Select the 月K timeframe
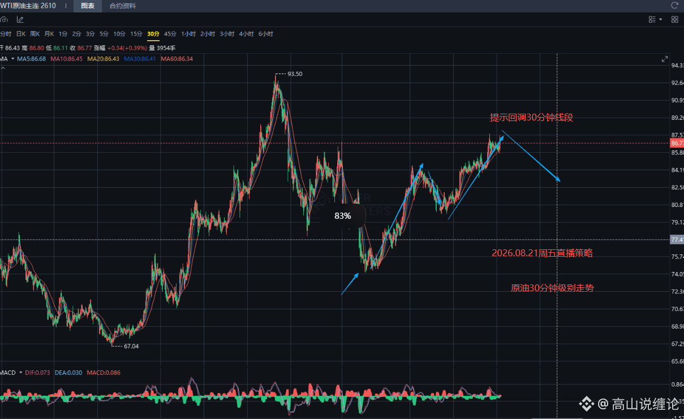 pyautogui.click(x=49, y=34)
